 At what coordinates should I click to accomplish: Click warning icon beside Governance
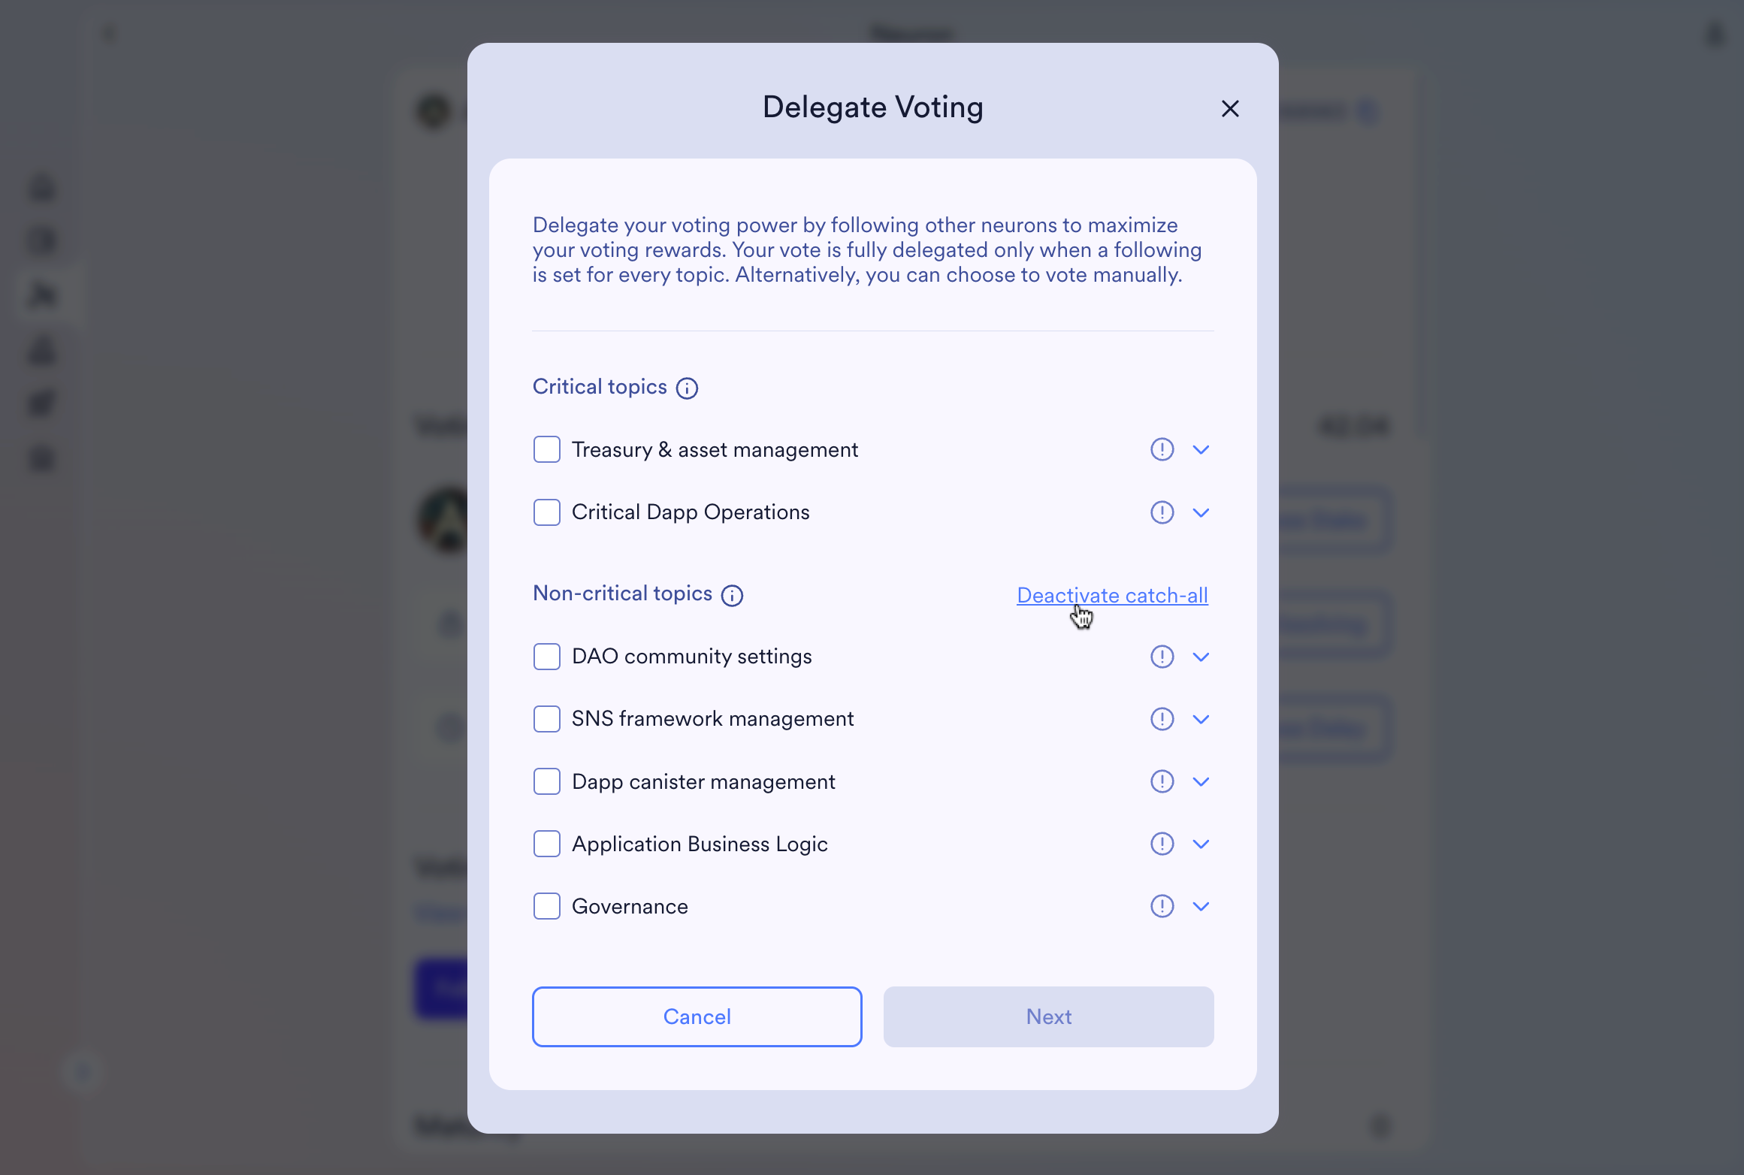pos(1162,906)
